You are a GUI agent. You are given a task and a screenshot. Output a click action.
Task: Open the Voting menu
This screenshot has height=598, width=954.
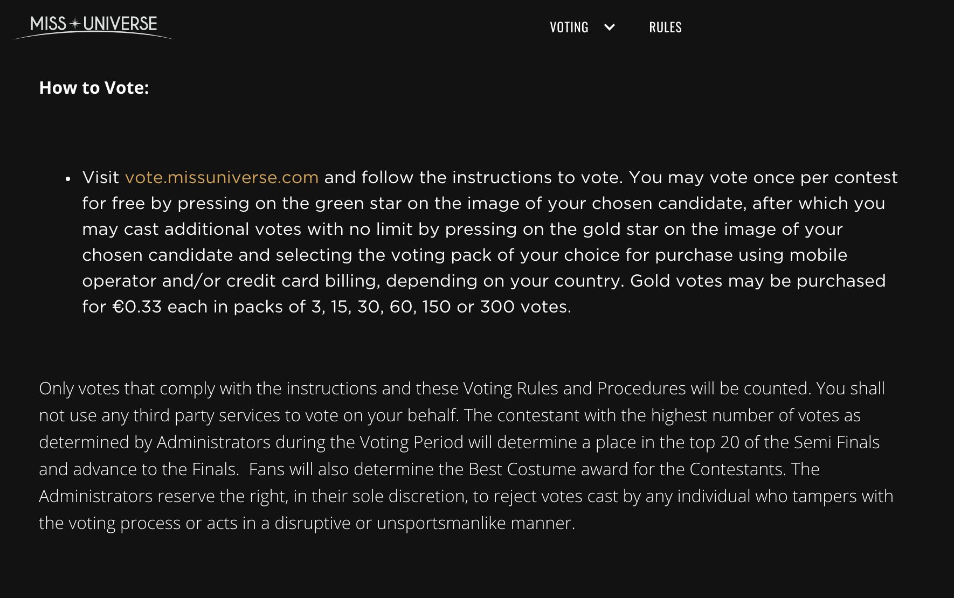(569, 27)
